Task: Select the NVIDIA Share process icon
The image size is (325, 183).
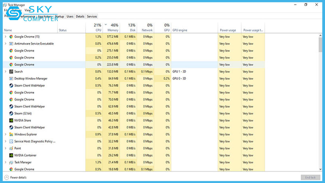Action: pos(11,120)
